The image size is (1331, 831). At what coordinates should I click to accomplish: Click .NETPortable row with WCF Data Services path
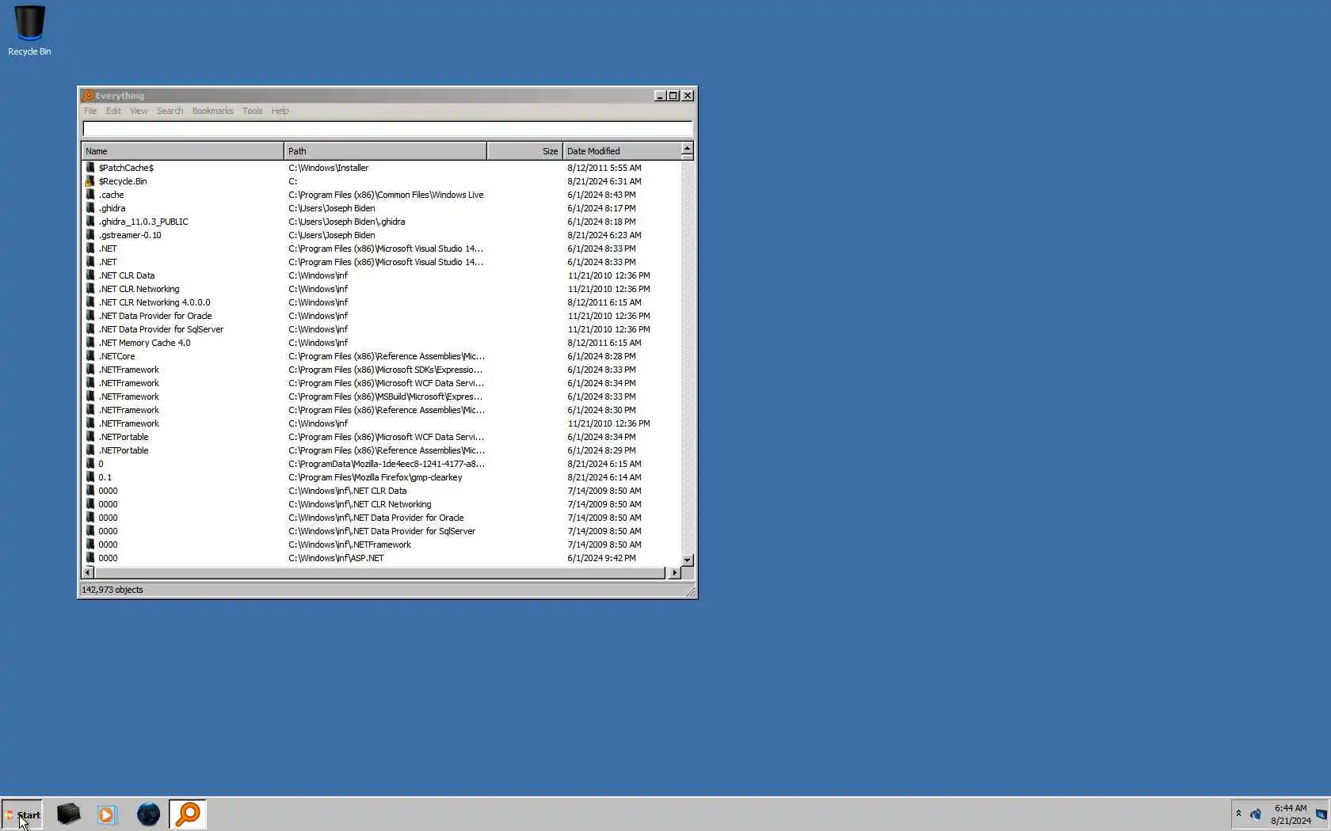click(x=123, y=437)
